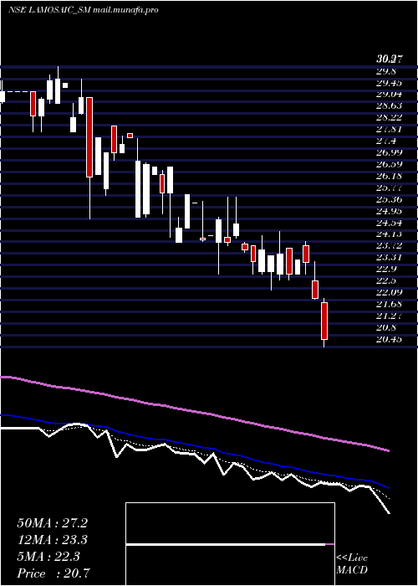Click the 26.99 price axis label
Image resolution: width=418 pixels, height=586 pixels.
[x=389, y=152]
